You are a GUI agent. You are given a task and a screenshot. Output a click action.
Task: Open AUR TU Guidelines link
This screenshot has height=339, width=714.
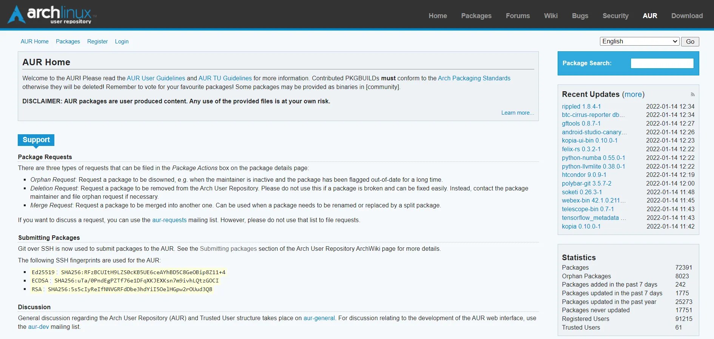pyautogui.click(x=225, y=78)
